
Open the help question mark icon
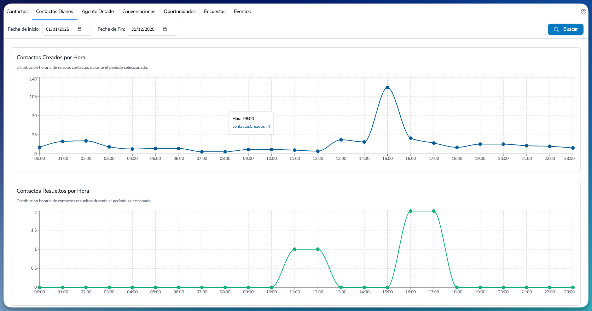pyautogui.click(x=584, y=12)
